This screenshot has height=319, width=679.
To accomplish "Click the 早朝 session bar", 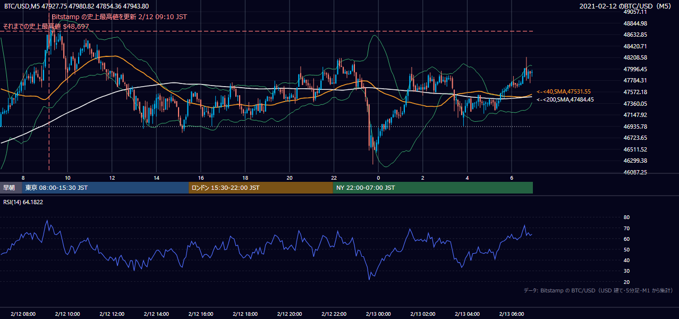I will point(11,188).
